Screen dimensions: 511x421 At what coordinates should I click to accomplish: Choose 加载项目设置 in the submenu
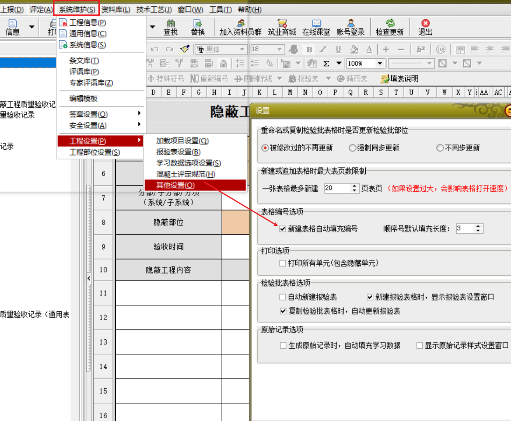[x=195, y=141]
